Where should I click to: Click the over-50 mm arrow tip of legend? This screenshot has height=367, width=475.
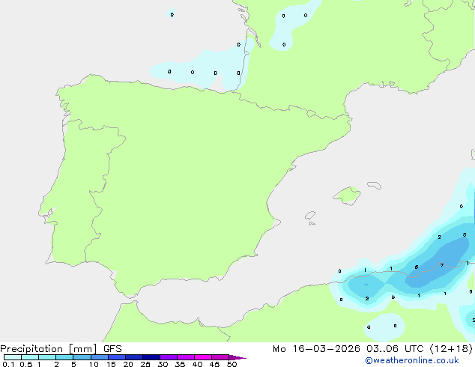click(237, 357)
